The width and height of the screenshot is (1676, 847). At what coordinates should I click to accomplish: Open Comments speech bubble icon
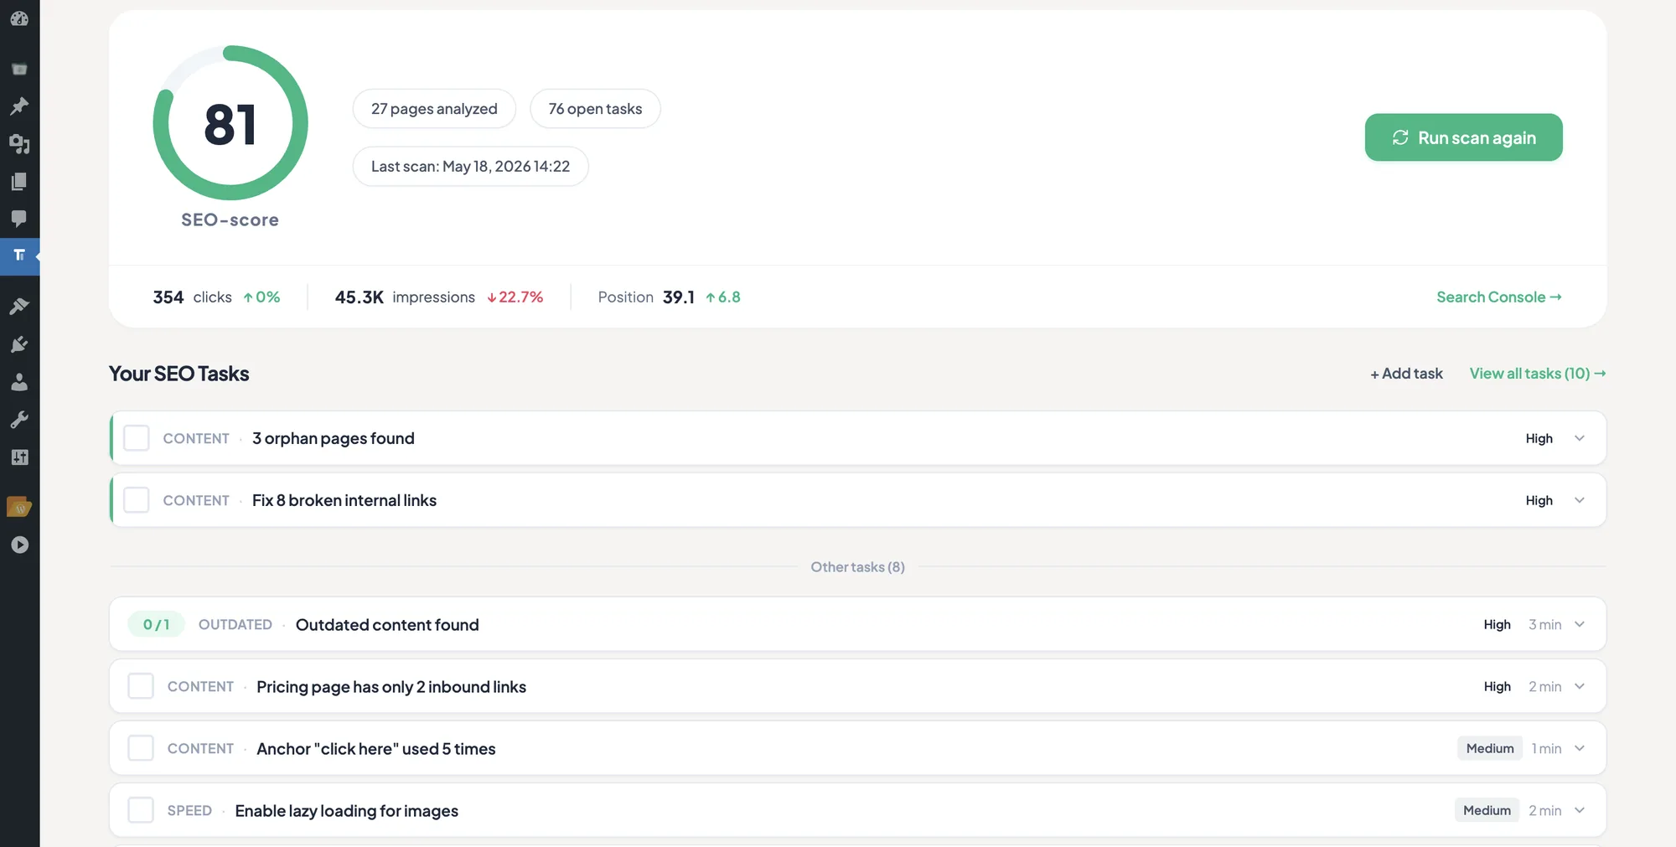tap(19, 219)
